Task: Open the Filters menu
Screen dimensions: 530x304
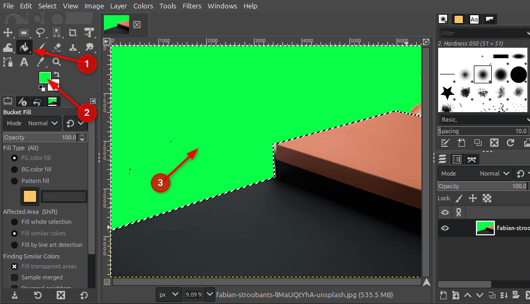Action: pos(192,6)
